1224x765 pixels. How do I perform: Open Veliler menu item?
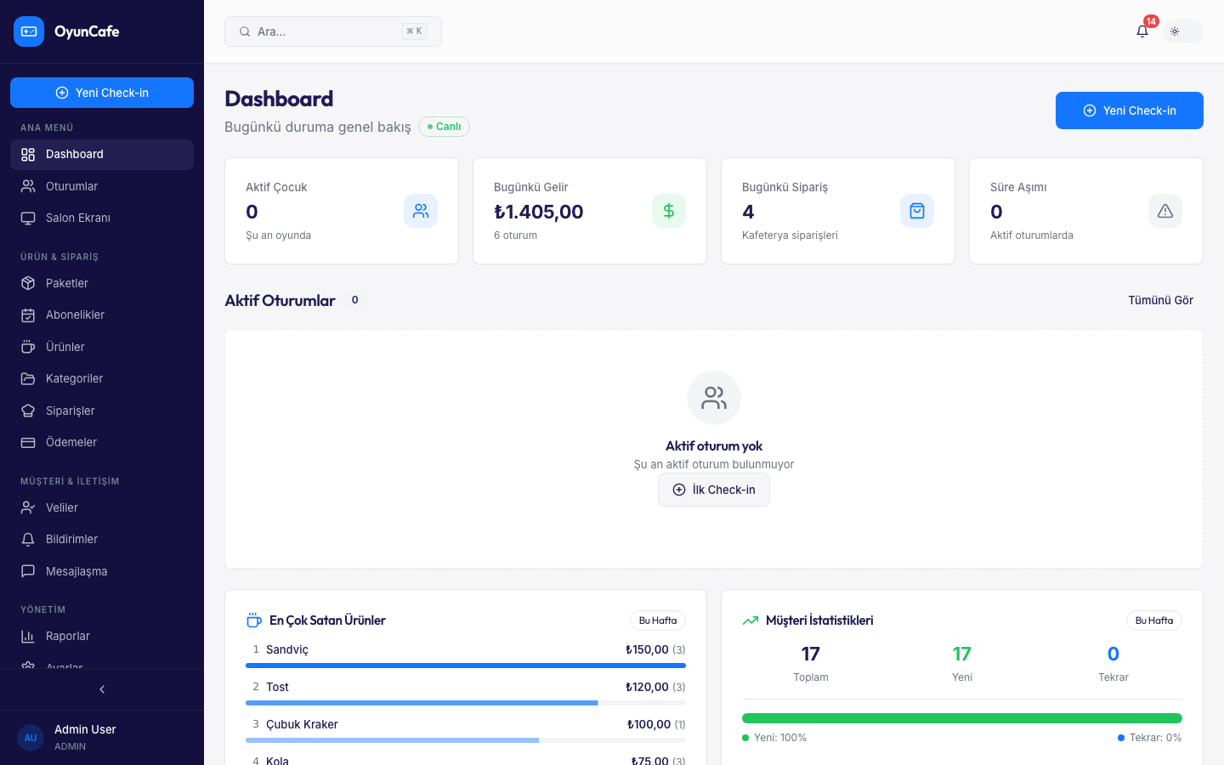(102, 507)
